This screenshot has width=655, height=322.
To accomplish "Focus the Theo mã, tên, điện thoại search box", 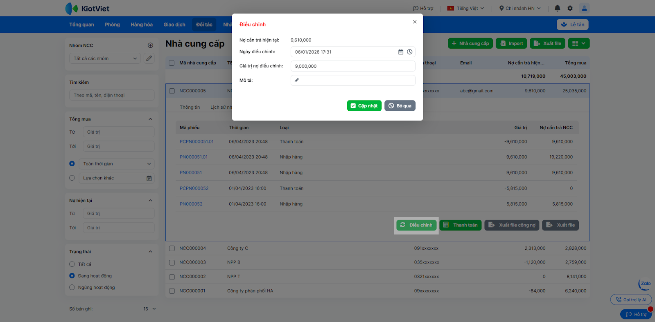I will [112, 95].
